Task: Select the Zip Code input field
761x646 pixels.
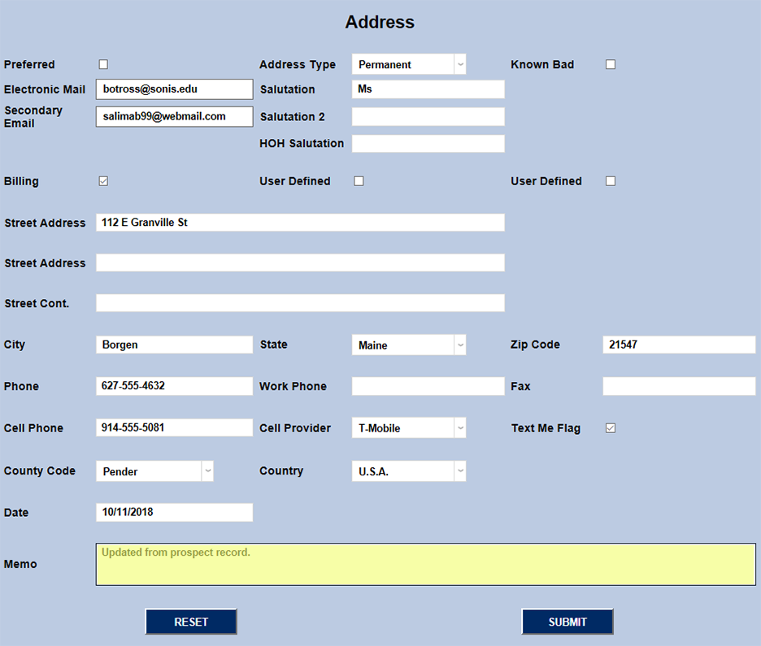Action: pos(678,345)
